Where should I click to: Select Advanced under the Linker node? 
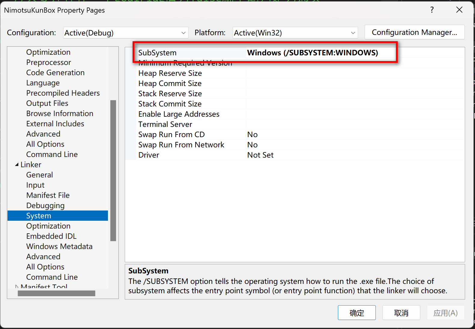pos(43,257)
